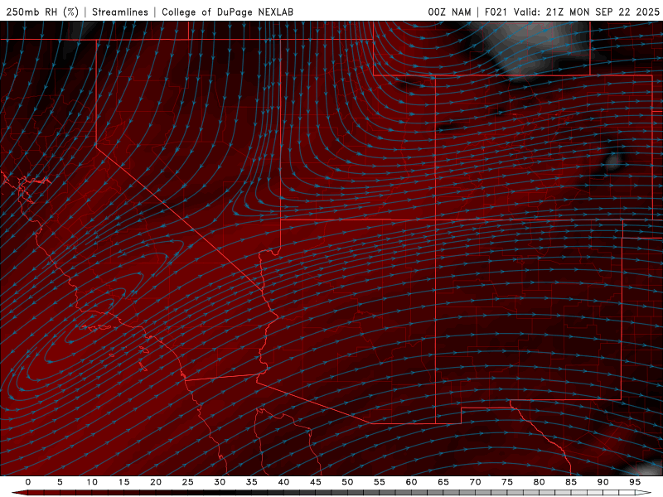Image resolution: width=663 pixels, height=497 pixels.
Task: Select the "Streamlines" label in header
Action: point(120,12)
